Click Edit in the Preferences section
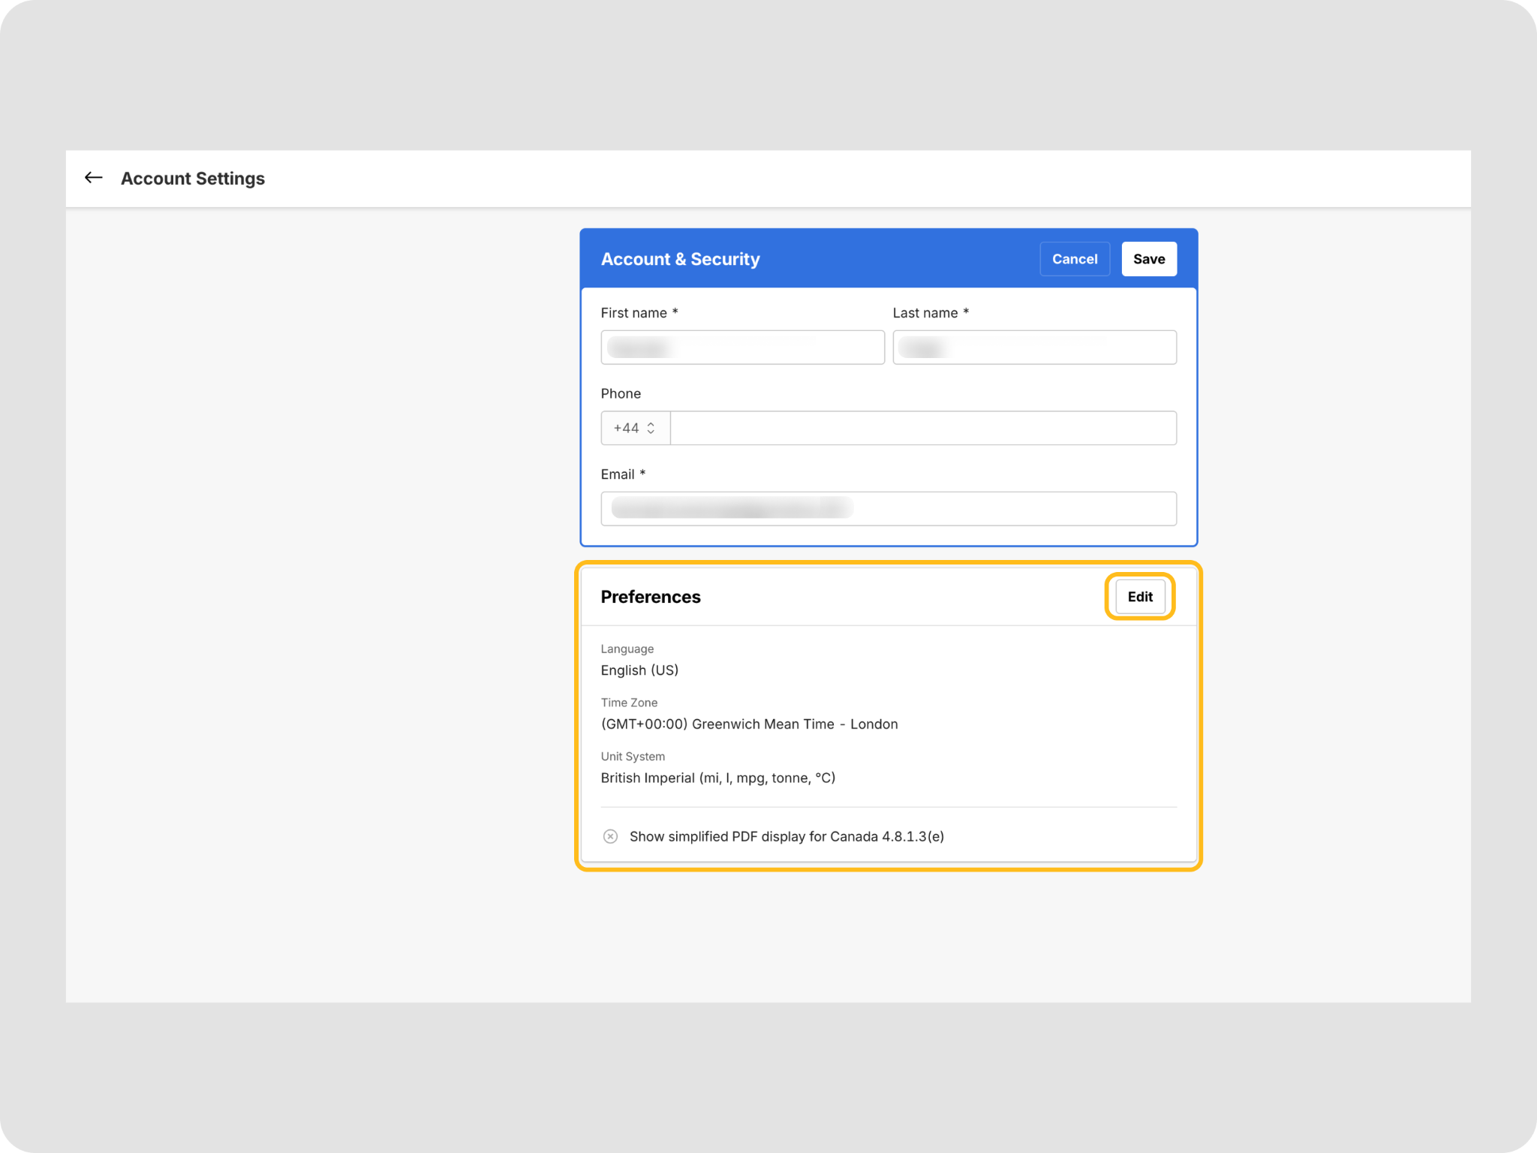This screenshot has width=1537, height=1153. point(1139,597)
